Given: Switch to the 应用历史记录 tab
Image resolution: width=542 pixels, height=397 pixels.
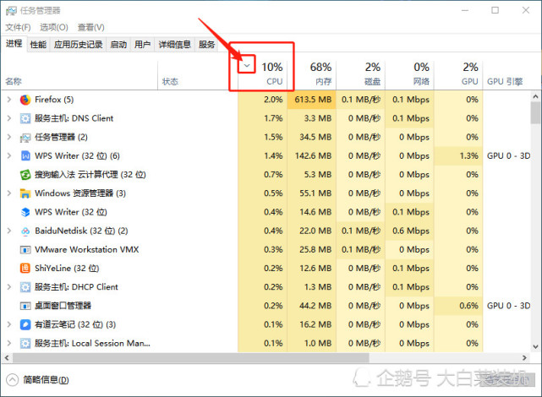Looking at the screenshot, I should click(x=78, y=45).
